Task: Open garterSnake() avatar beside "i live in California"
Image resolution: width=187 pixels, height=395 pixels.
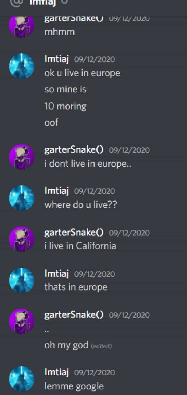Action: tap(22, 239)
